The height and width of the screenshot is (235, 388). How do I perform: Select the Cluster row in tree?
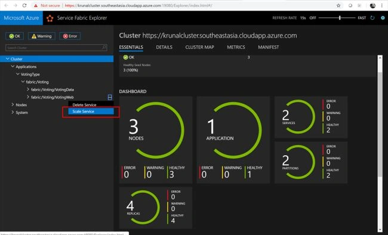[x=57, y=59]
